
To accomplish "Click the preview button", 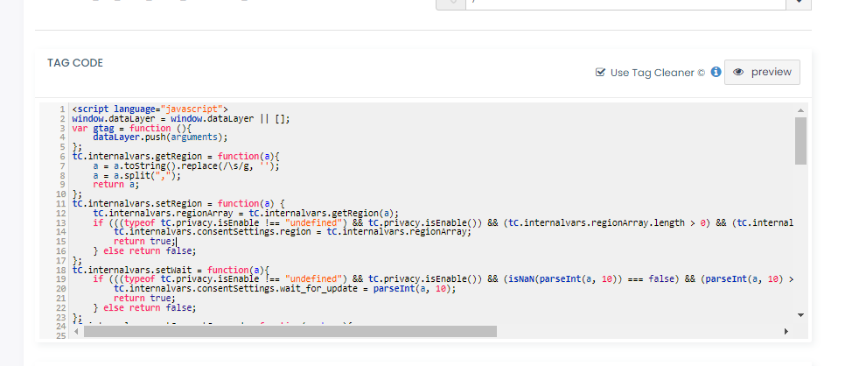I will pyautogui.click(x=762, y=72).
